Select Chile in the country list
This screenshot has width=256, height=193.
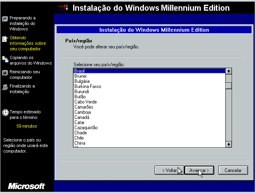click(149, 138)
